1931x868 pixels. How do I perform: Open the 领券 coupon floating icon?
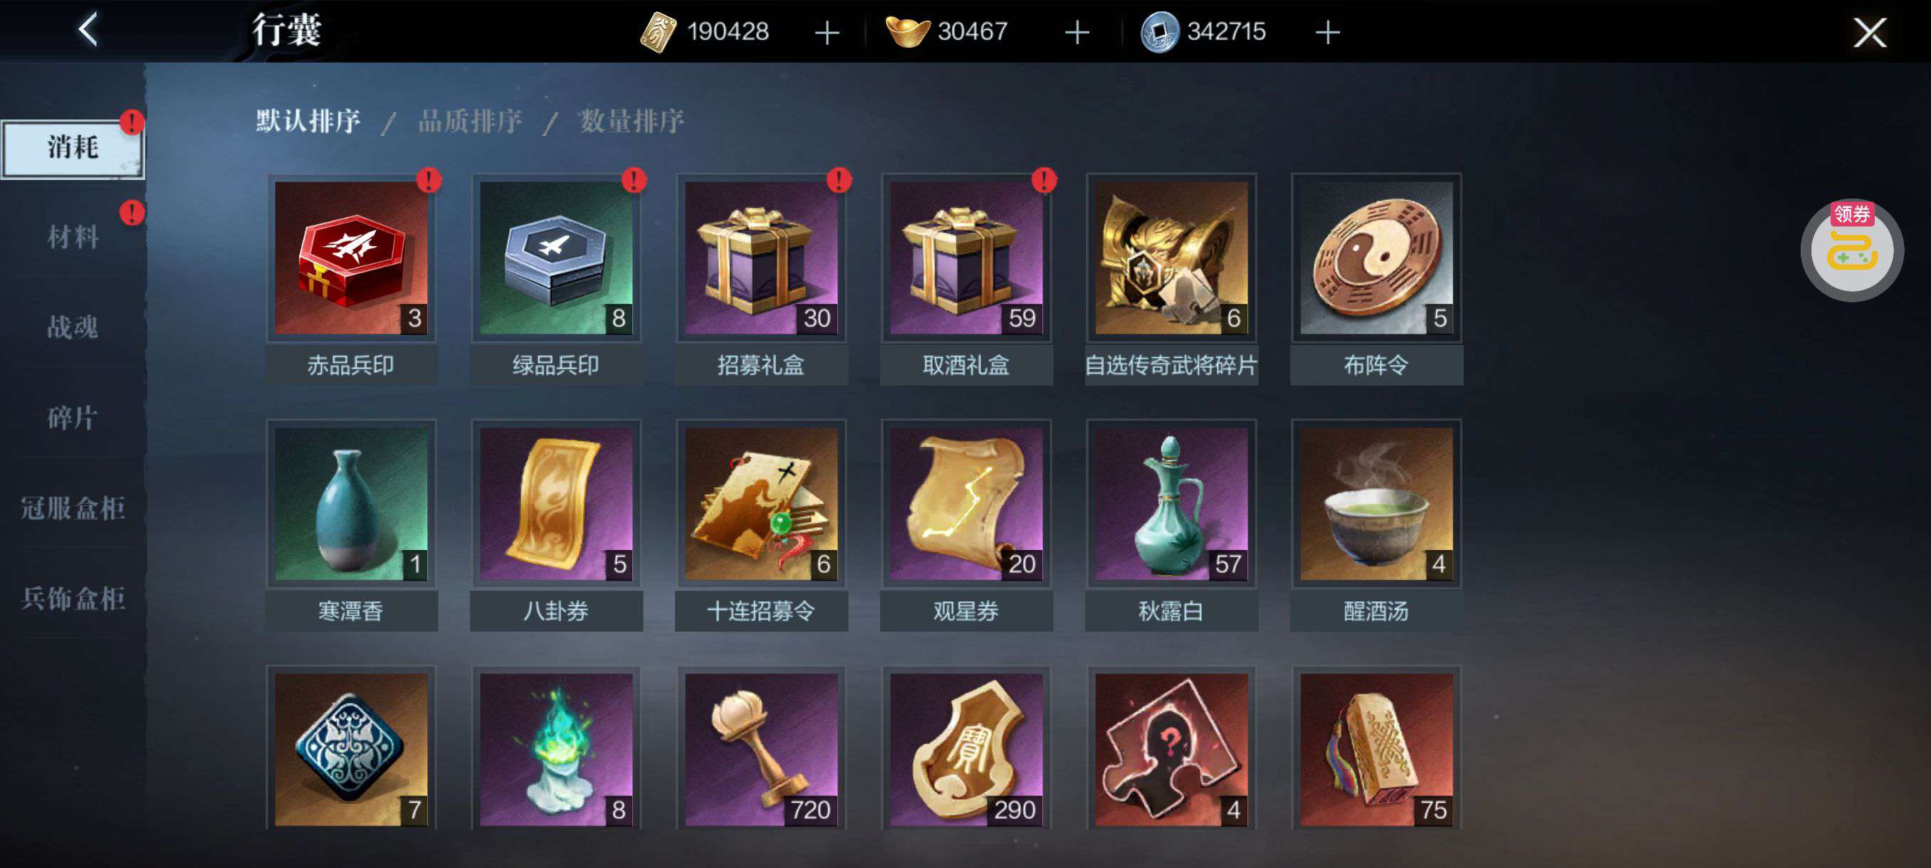pos(1851,250)
